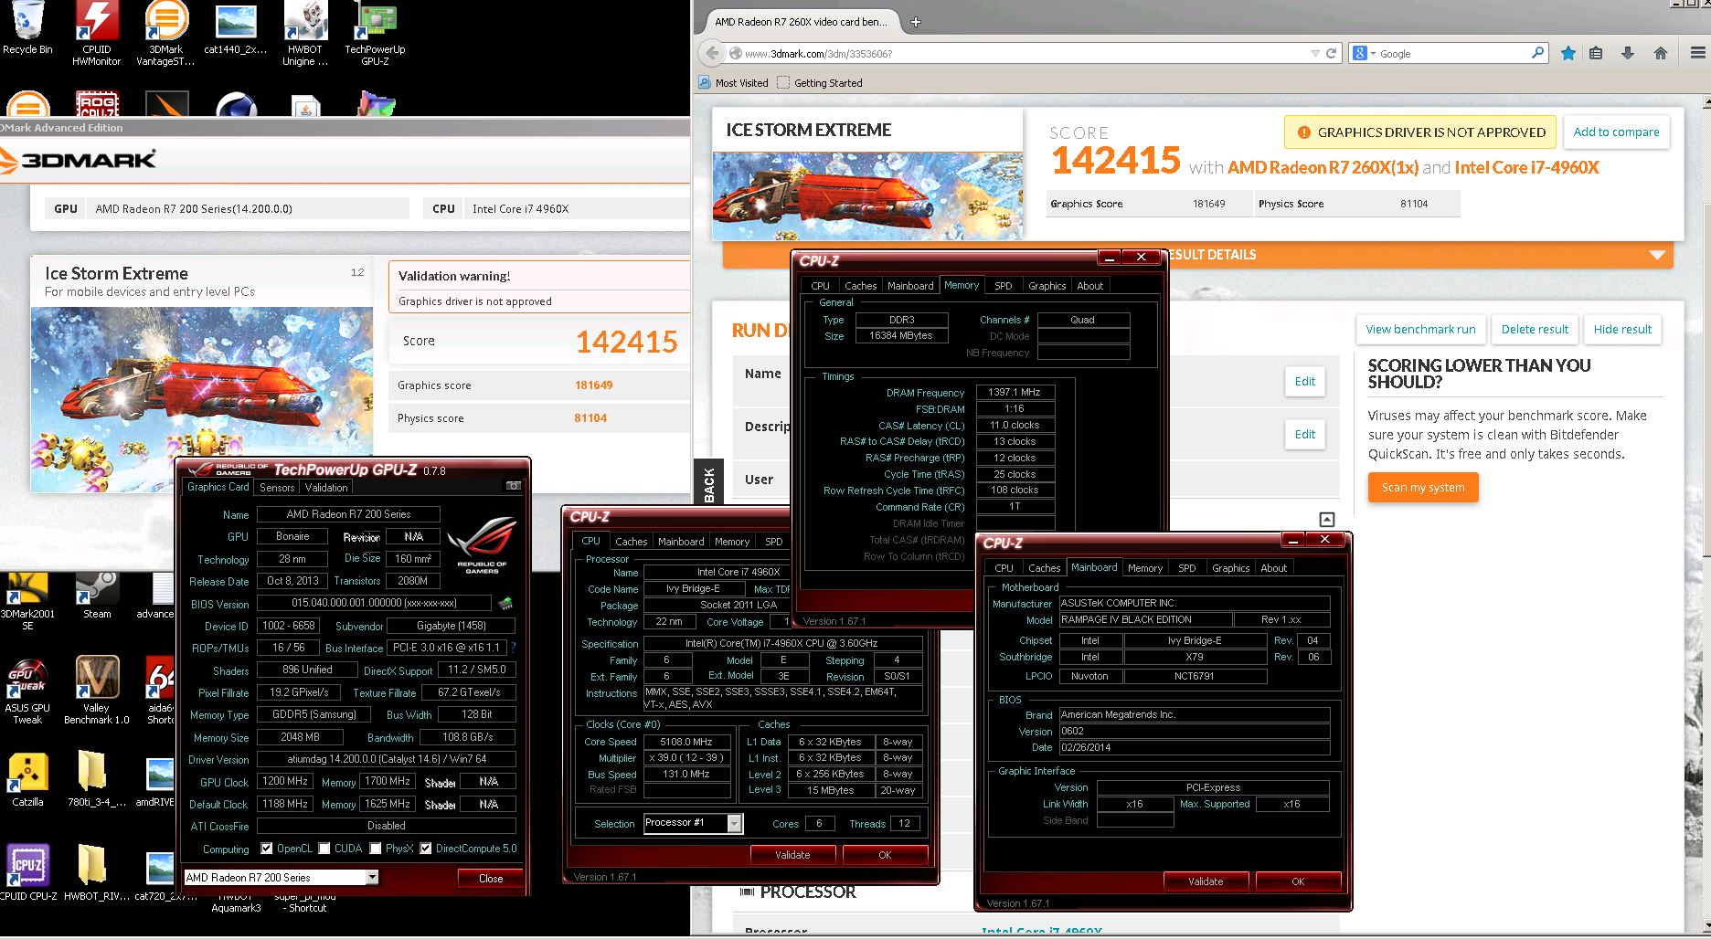The height and width of the screenshot is (939, 1711).
Task: Select the AMD Radeon R7 260X browser tab
Action: (801, 22)
